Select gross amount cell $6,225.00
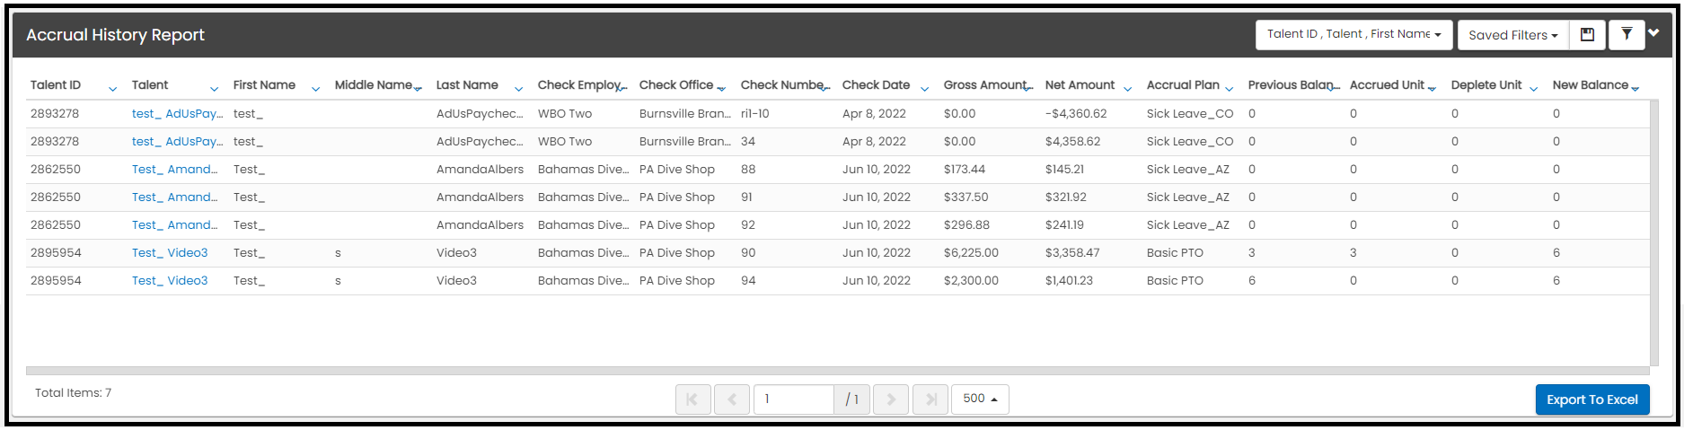Image resolution: width=1684 pixels, height=430 pixels. click(971, 253)
